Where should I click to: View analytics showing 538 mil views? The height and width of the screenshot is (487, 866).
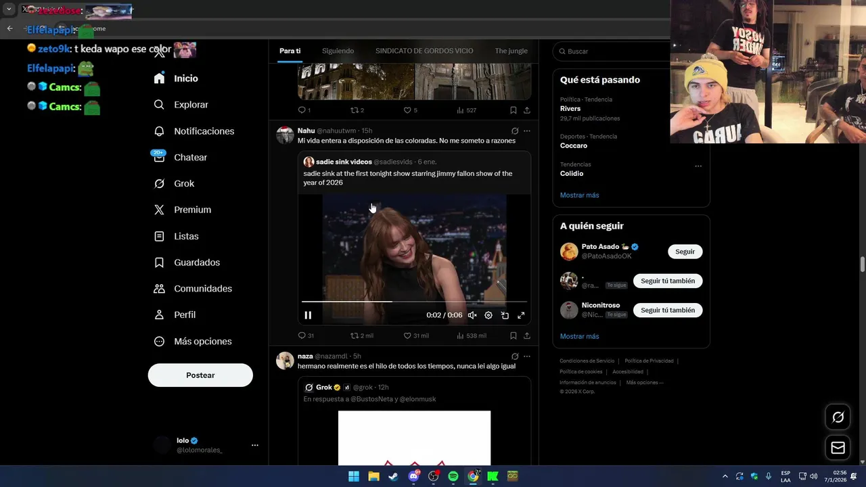(x=472, y=335)
